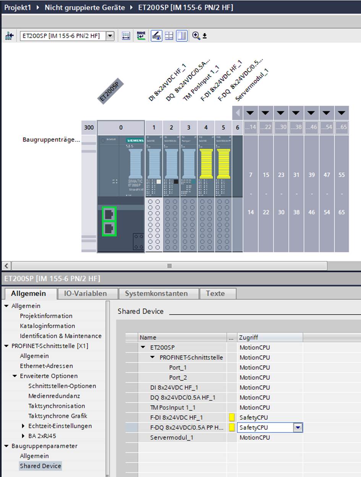Open Identification & Maintenance tree entry
The image size is (361, 477).
point(61,336)
